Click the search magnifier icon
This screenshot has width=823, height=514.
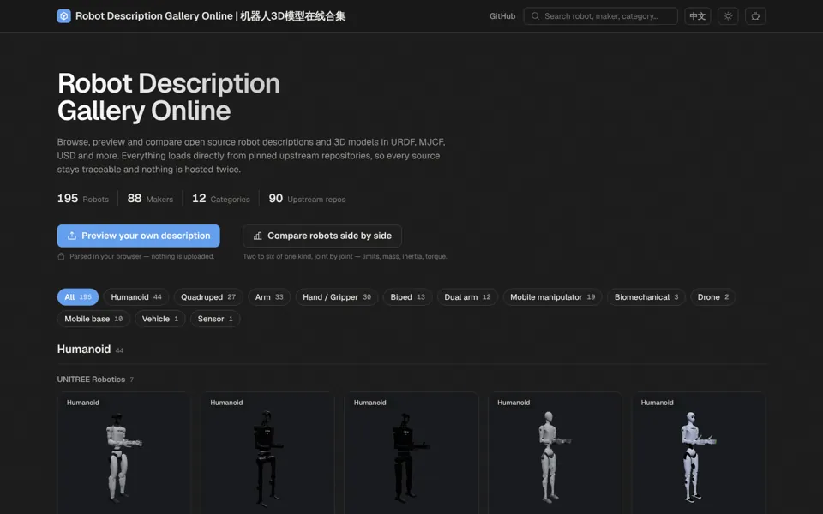click(x=535, y=15)
